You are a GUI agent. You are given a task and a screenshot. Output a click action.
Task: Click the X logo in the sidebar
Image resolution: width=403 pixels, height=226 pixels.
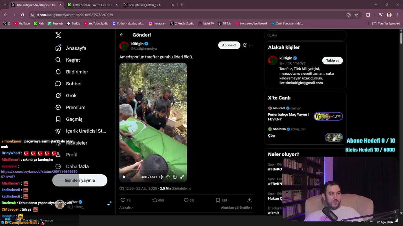[x=58, y=35]
